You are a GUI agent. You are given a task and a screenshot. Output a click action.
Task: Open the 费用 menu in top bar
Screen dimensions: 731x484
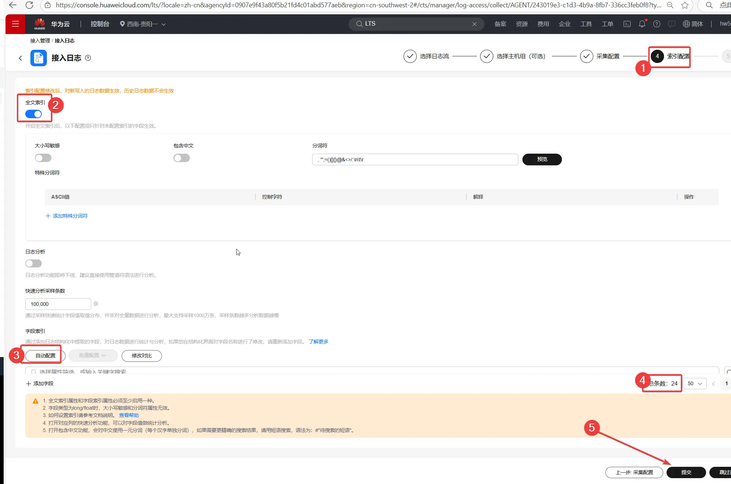[543, 24]
